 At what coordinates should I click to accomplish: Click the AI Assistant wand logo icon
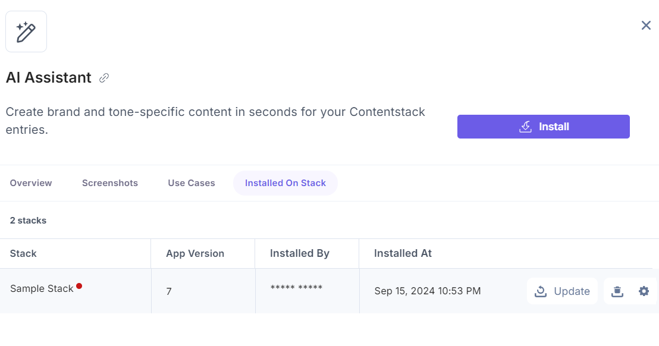click(x=26, y=31)
